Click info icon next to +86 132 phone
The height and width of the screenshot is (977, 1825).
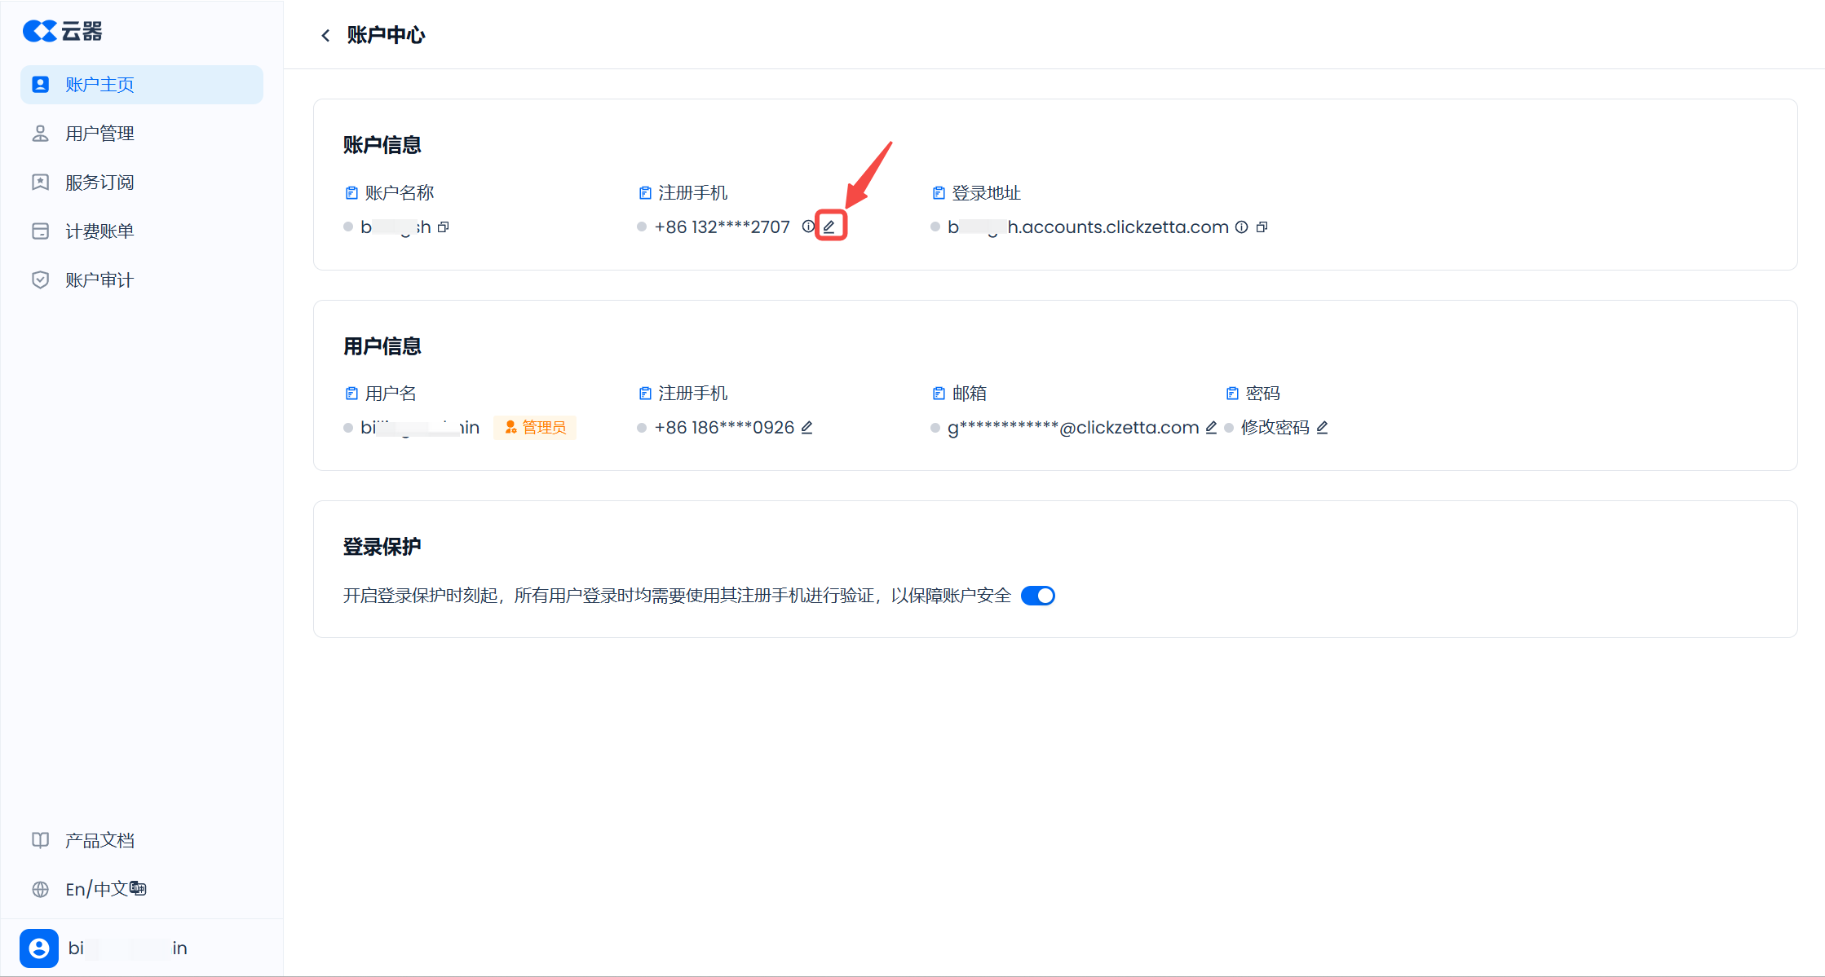click(x=807, y=227)
